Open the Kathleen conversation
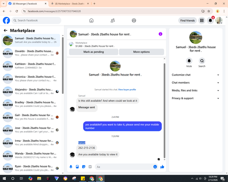 31,66
